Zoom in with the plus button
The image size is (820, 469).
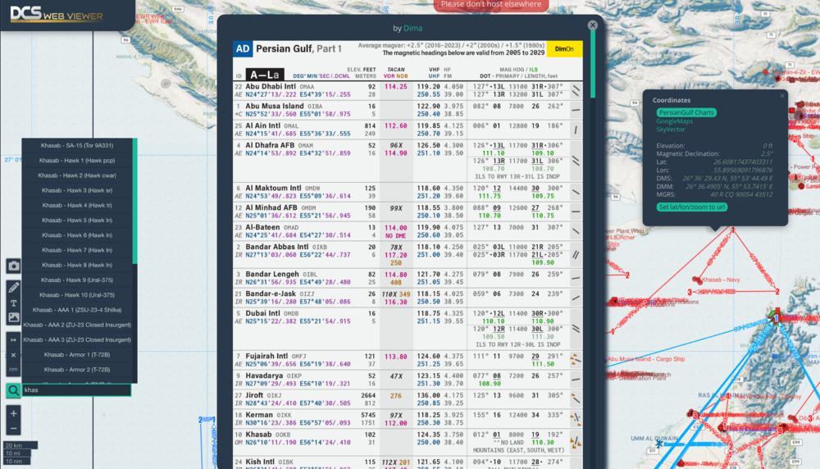tap(14, 413)
